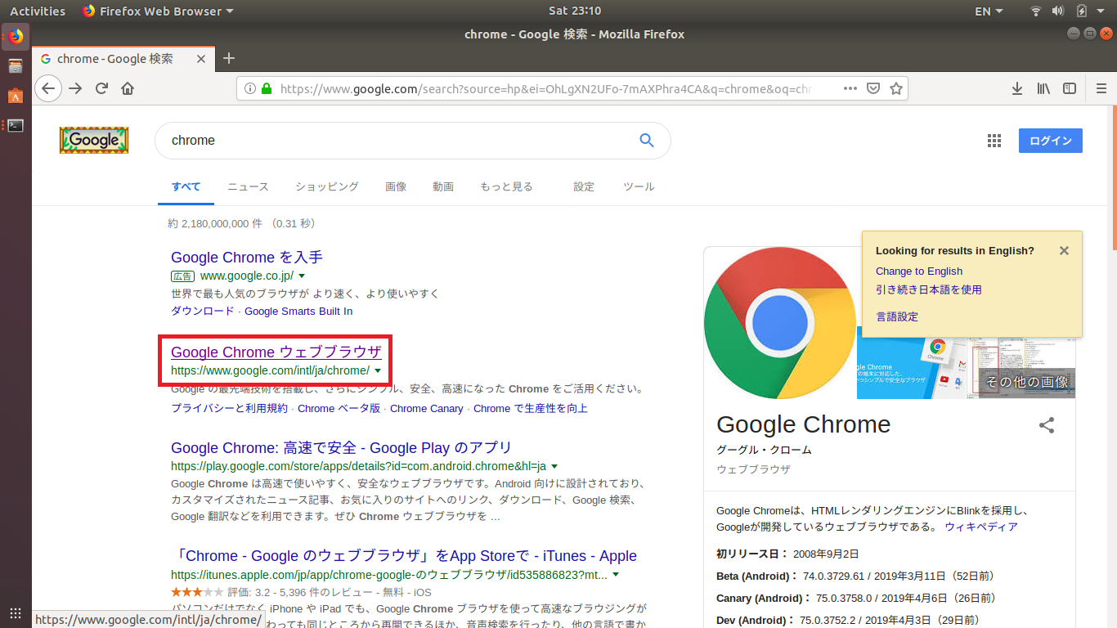This screenshot has width=1117, height=628.
Task: Open Files from the Ubuntu dock
Action: click(16, 66)
